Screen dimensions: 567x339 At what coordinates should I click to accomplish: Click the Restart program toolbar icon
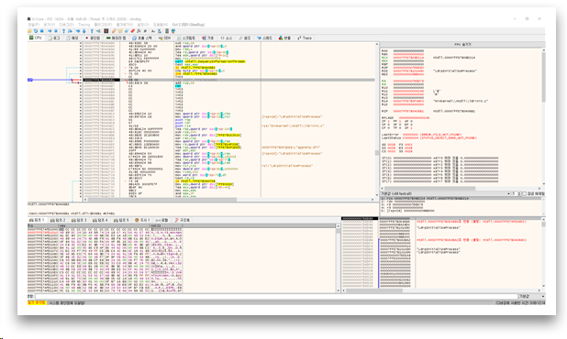(36, 31)
